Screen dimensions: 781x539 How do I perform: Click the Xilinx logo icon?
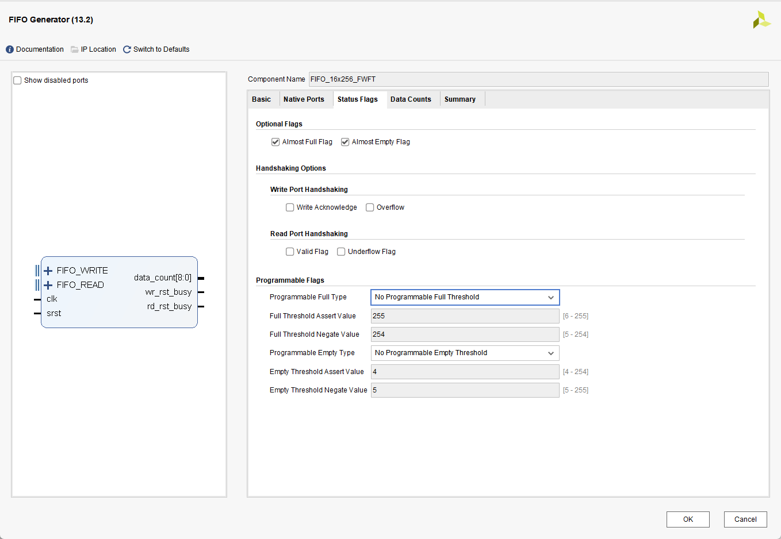[x=761, y=20]
